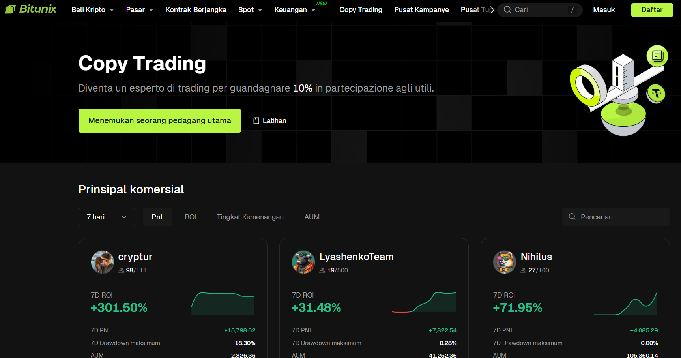The image size is (681, 358).
Task: Open the Latihan tutorial link
Action: tap(270, 121)
